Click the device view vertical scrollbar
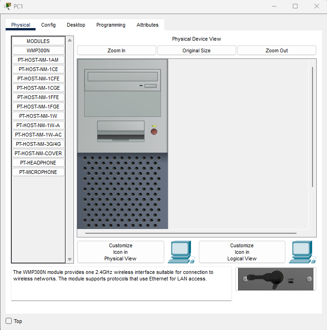This screenshot has height=330, width=327. click(x=312, y=126)
